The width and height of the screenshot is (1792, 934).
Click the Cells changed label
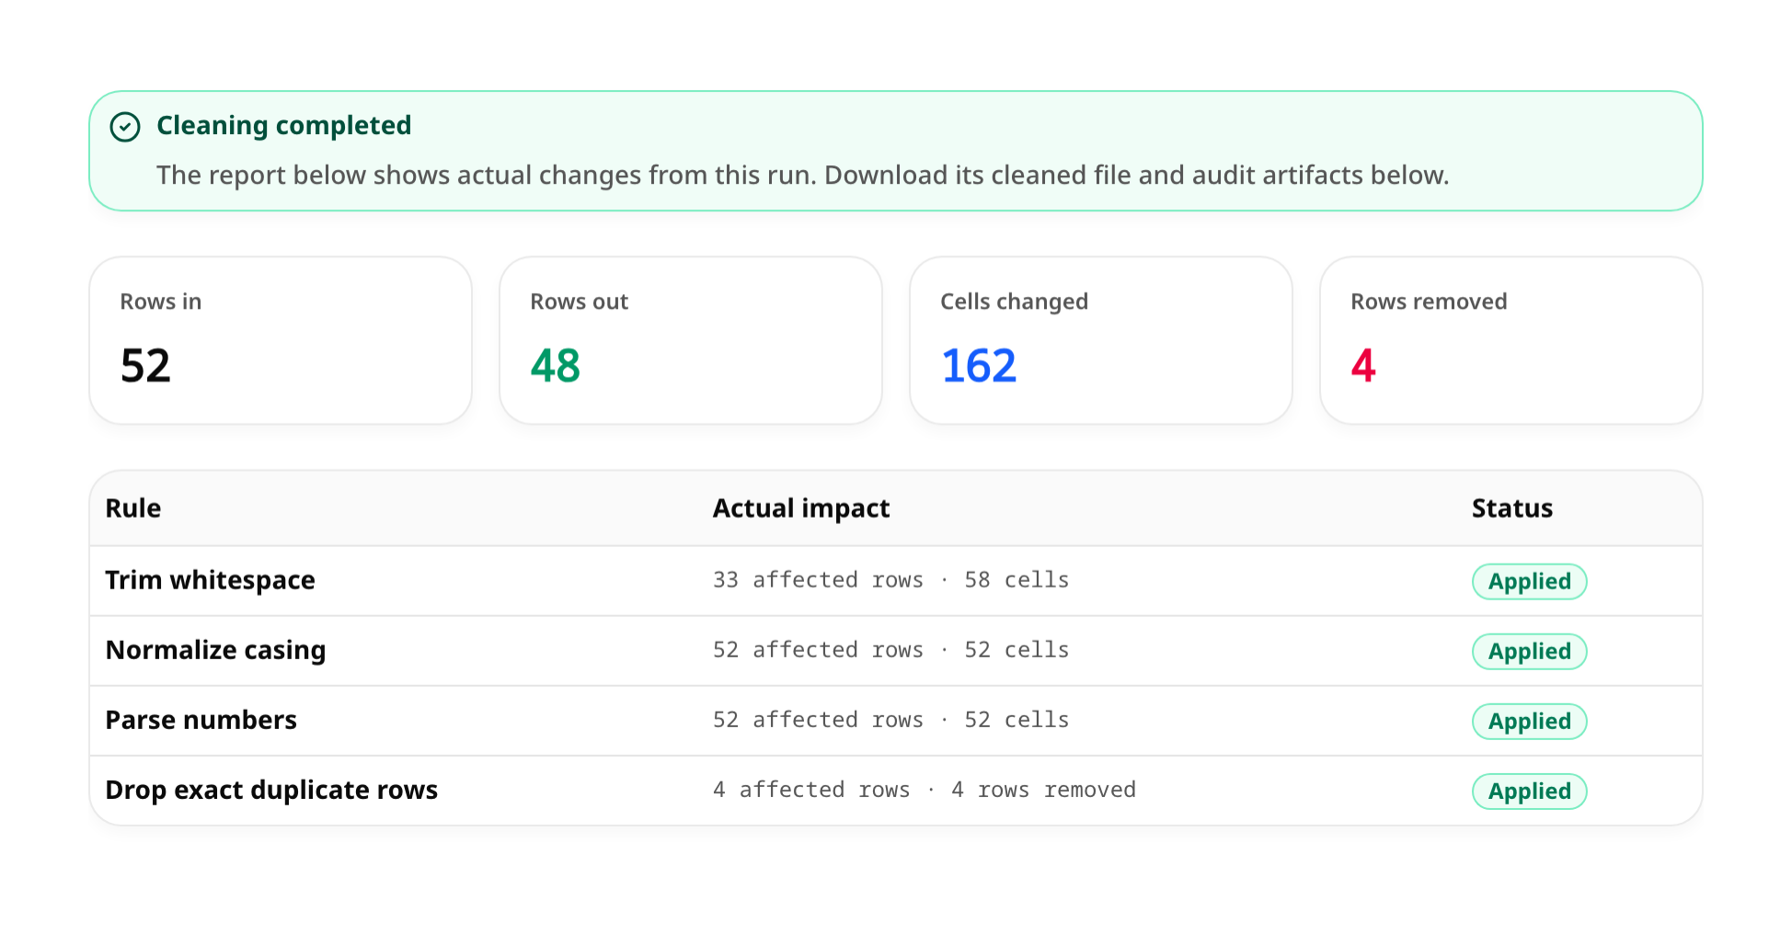[1014, 302]
